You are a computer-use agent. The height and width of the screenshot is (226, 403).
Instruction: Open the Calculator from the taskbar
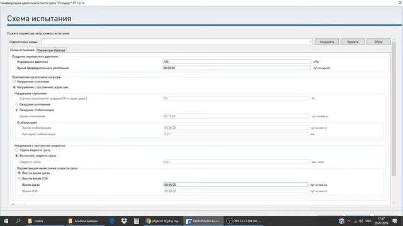pos(136,221)
